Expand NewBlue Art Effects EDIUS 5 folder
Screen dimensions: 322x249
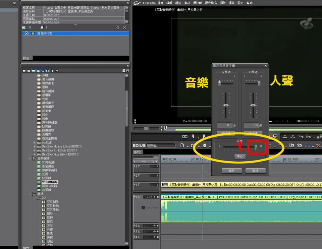click(x=34, y=150)
